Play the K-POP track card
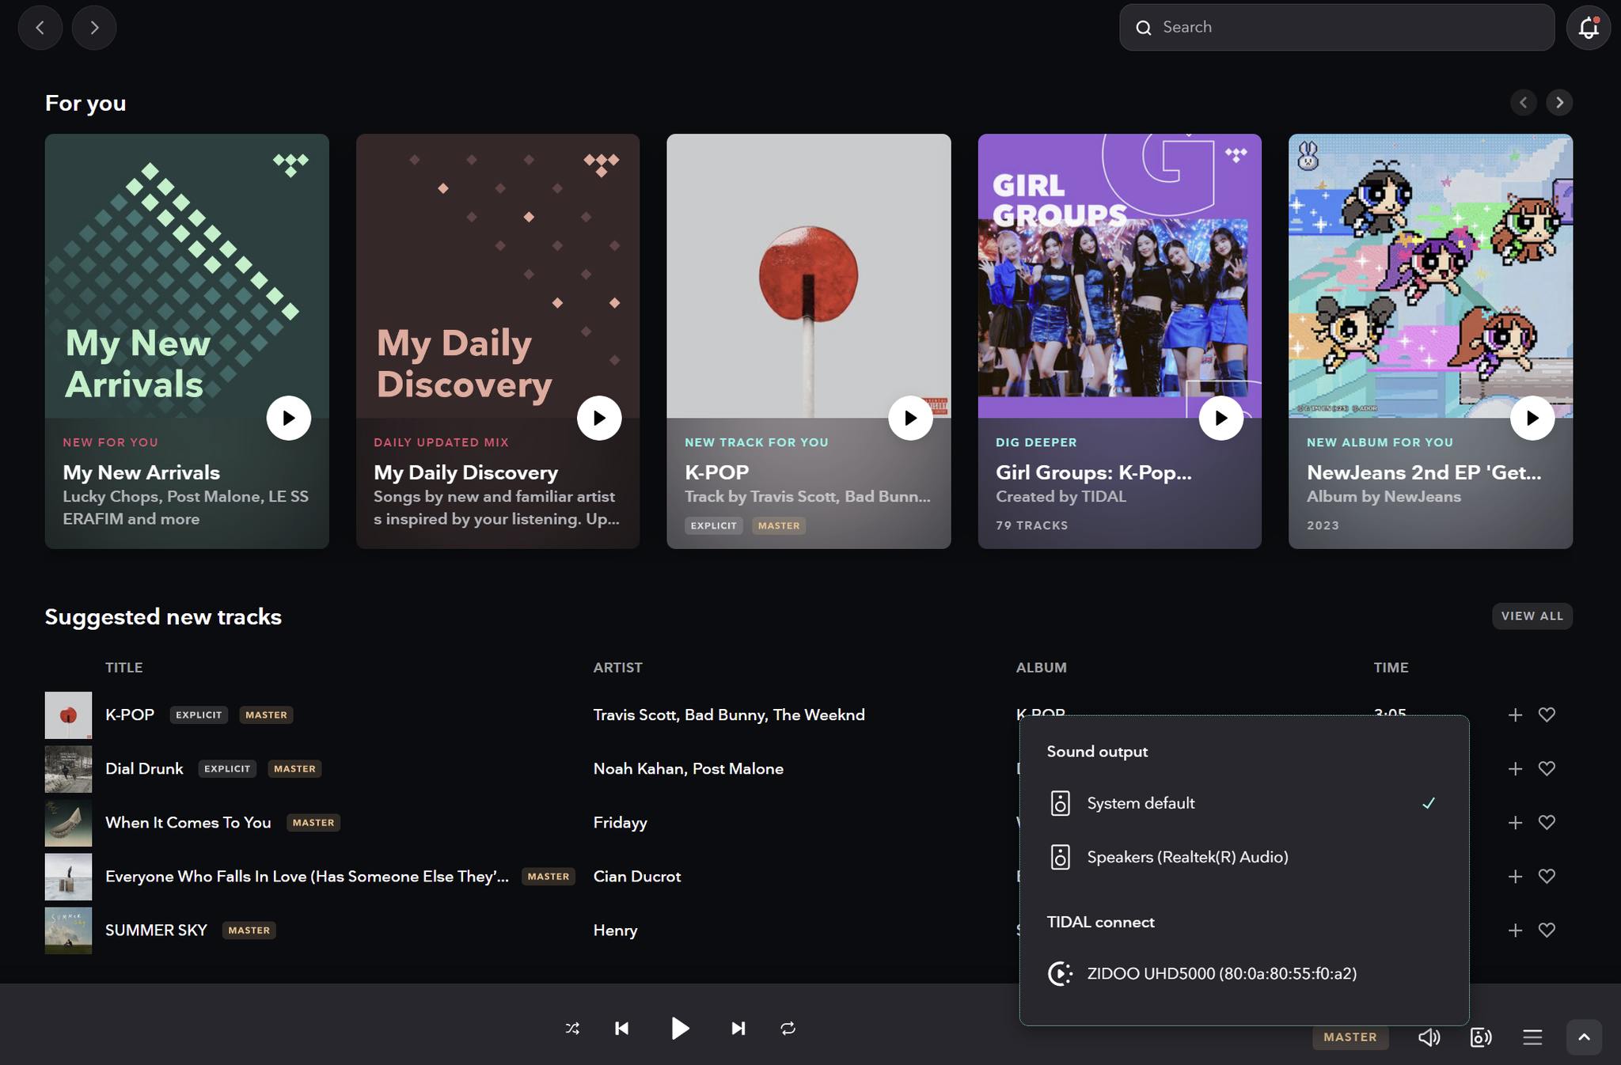The image size is (1621, 1065). click(x=910, y=418)
